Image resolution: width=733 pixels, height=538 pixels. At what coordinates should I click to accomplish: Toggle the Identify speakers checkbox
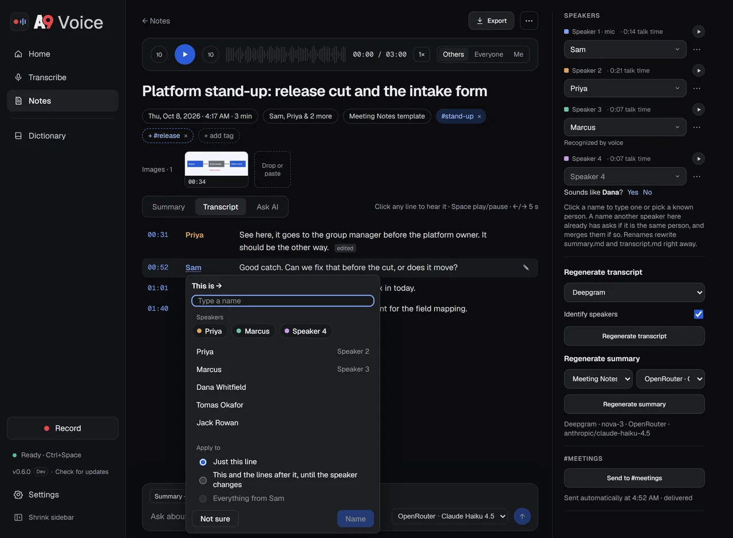(x=699, y=314)
